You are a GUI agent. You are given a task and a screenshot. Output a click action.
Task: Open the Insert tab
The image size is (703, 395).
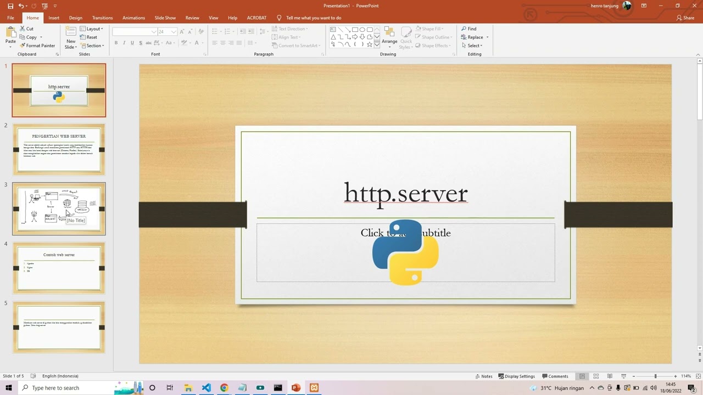54,18
